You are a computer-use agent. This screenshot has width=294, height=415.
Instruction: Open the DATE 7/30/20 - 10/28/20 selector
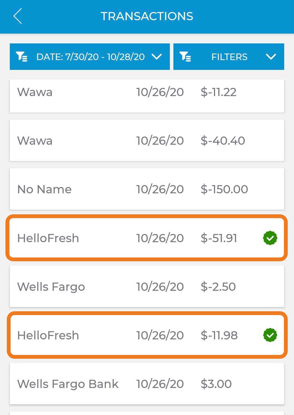[90, 57]
